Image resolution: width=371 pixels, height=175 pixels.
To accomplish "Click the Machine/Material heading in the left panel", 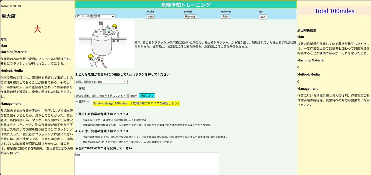I will click(x=14, y=52).
